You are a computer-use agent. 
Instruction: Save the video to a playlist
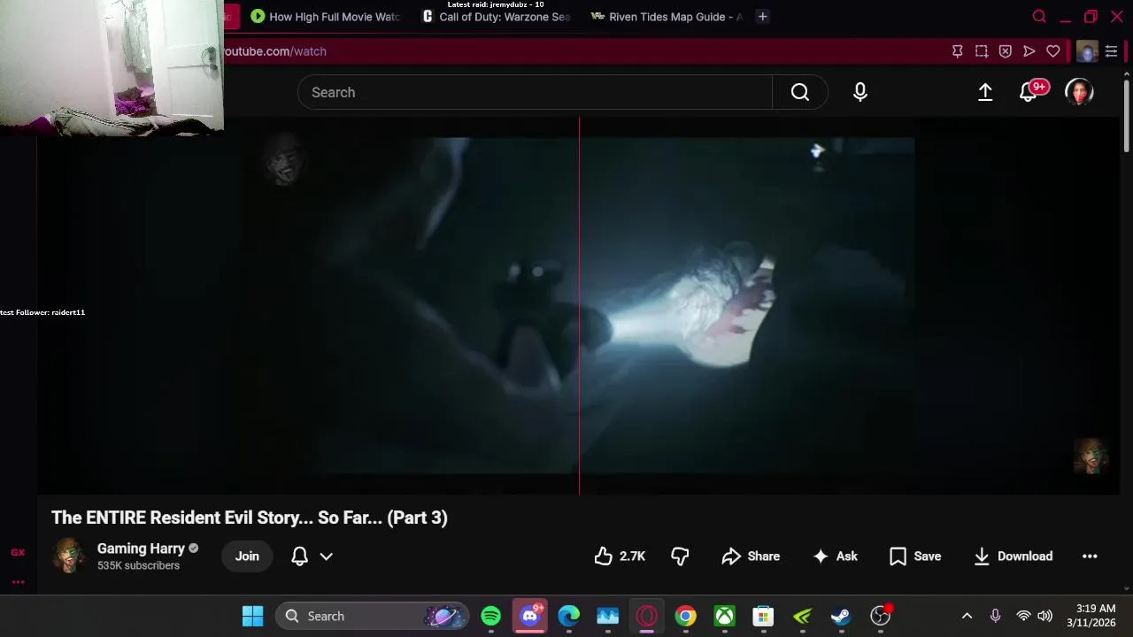[x=915, y=556]
